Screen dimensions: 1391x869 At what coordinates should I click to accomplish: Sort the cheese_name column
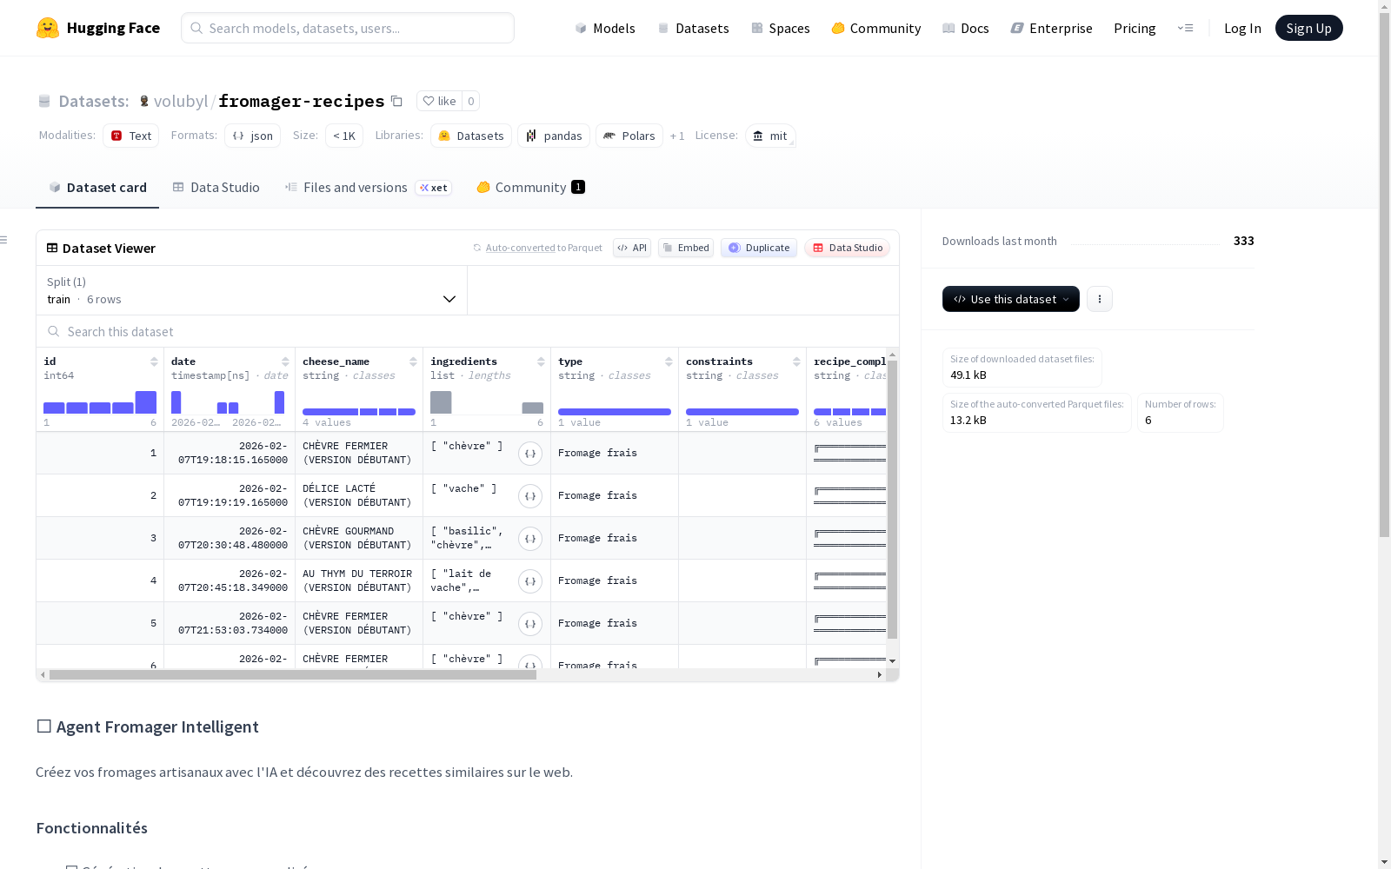click(413, 362)
